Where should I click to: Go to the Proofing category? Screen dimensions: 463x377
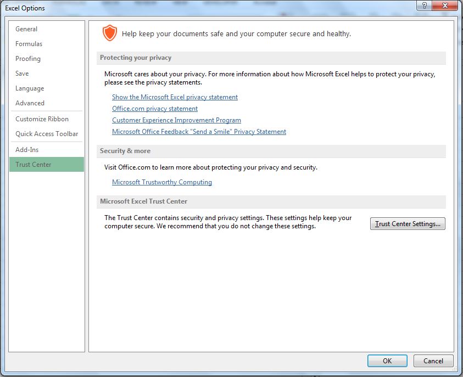click(28, 59)
